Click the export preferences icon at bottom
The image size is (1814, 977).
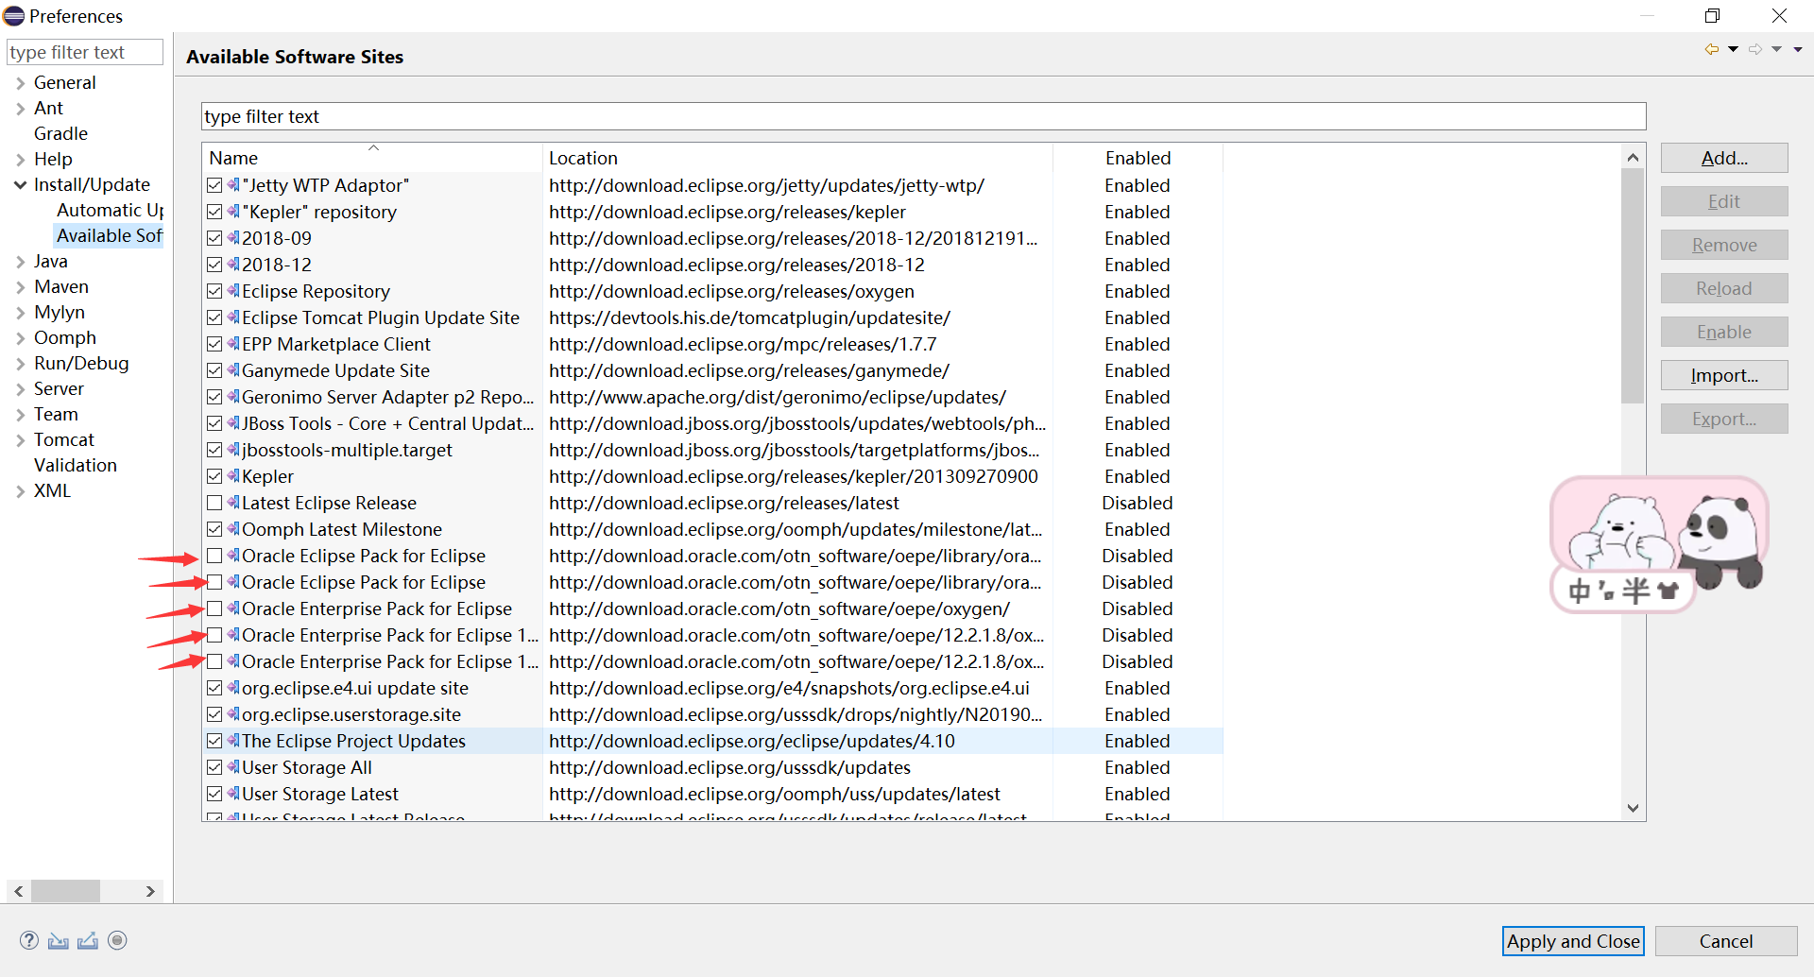(88, 940)
